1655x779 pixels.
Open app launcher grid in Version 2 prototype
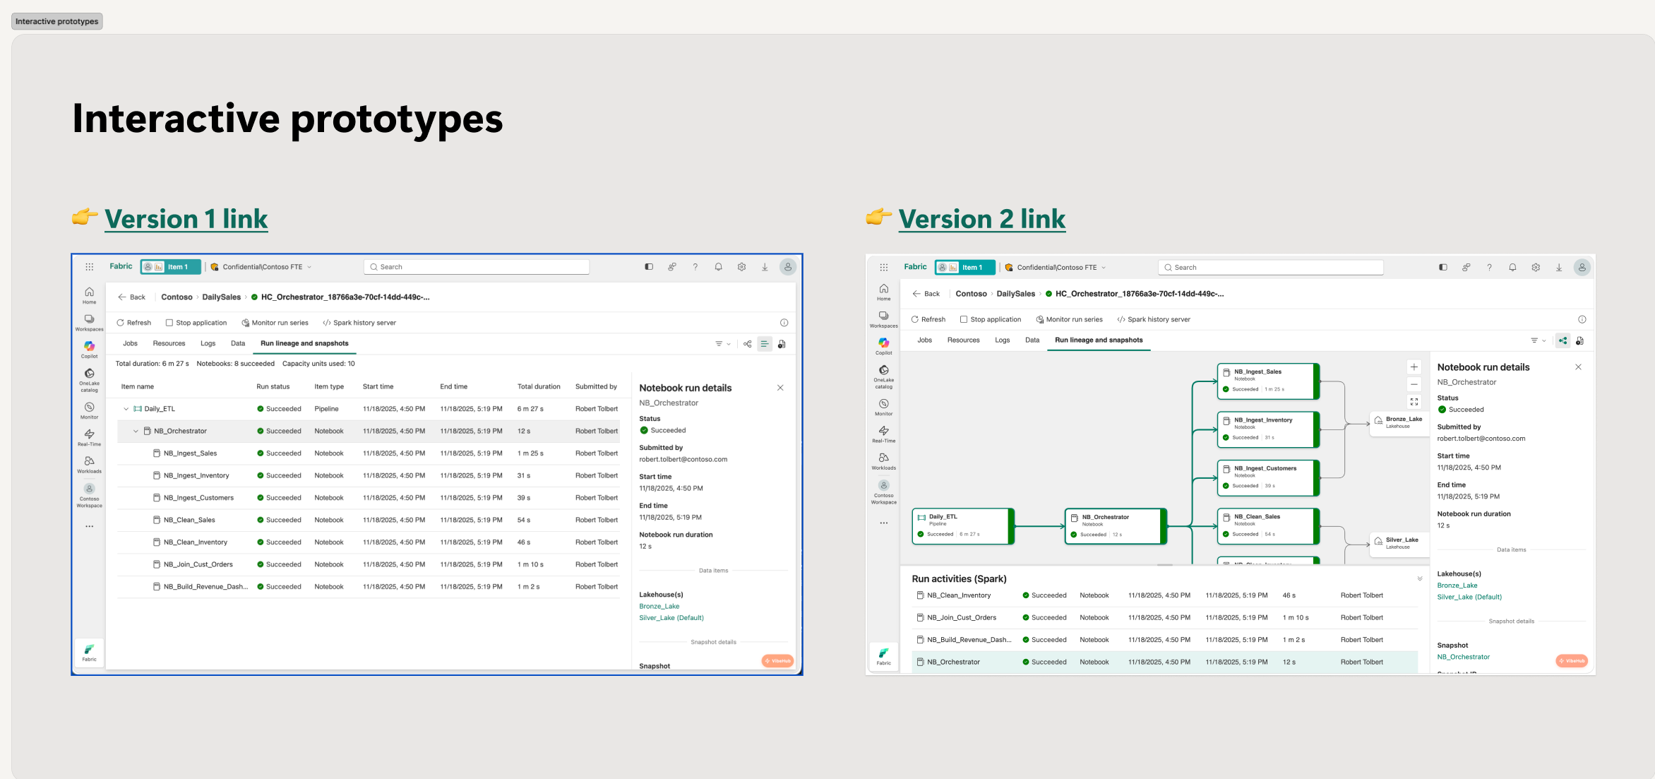pos(884,267)
